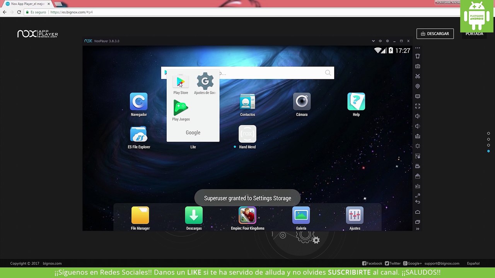Viewport: 495px width, 278px height.
Task: Open ES File Explorer
Action: (x=139, y=137)
